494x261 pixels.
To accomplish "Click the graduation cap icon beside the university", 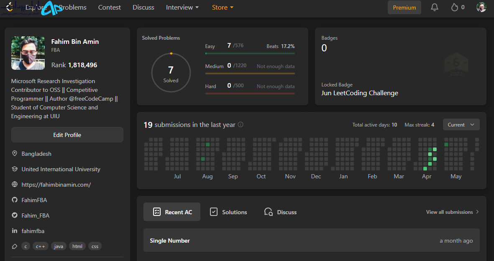I will tap(15, 169).
